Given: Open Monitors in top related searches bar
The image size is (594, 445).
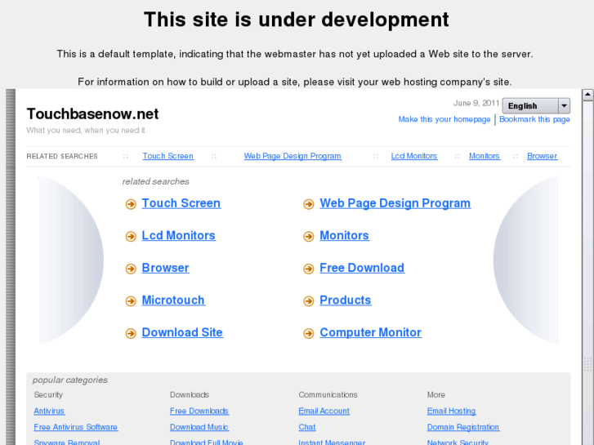Looking at the screenshot, I should click(x=485, y=156).
